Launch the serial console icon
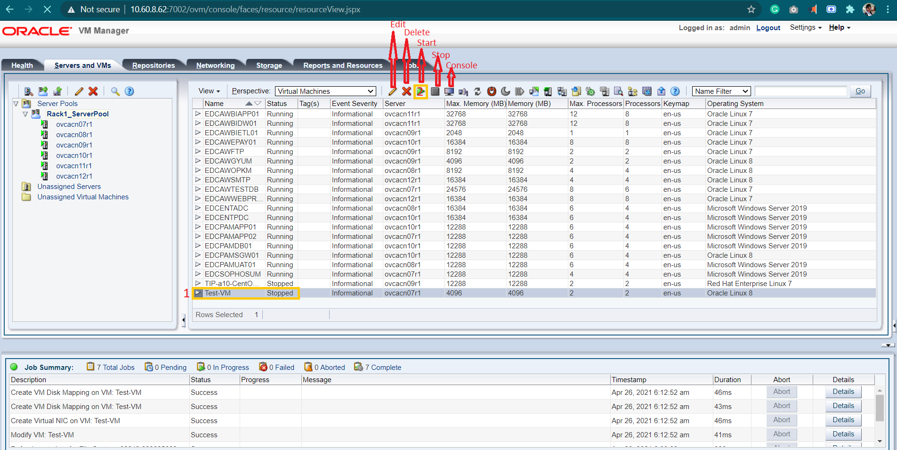This screenshot has width=897, height=450. pyautogui.click(x=463, y=91)
